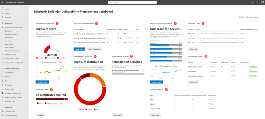
Task: Open the user profile avatar
Action: coord(262,3)
